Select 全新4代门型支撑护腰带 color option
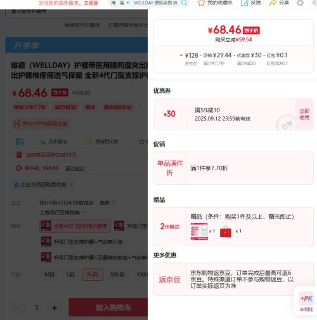 pyautogui.click(x=75, y=226)
